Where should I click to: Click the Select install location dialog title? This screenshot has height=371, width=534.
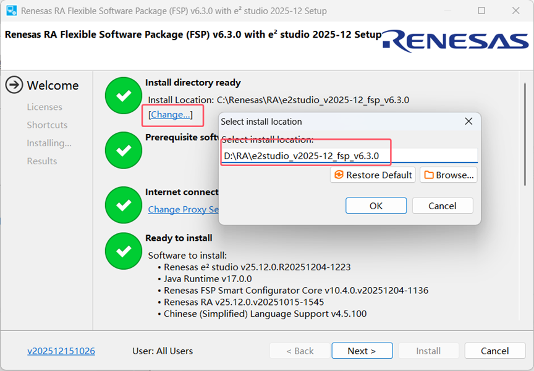(x=261, y=122)
